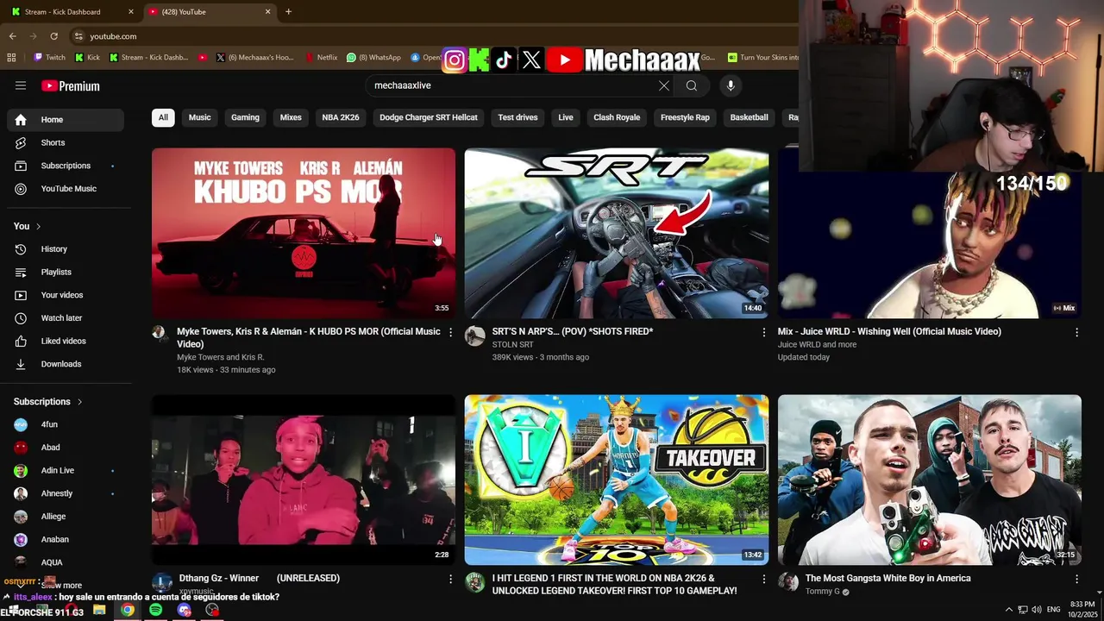Select the Dodge Charger SRT Hellcat chip
This screenshot has height=621, width=1104.
pyautogui.click(x=429, y=117)
